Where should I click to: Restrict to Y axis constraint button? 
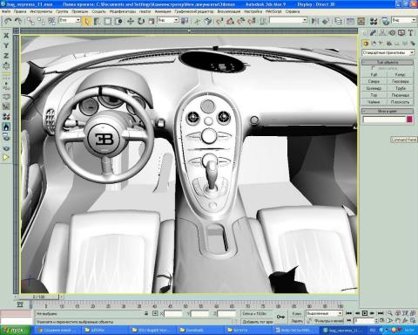(x=6, y=45)
